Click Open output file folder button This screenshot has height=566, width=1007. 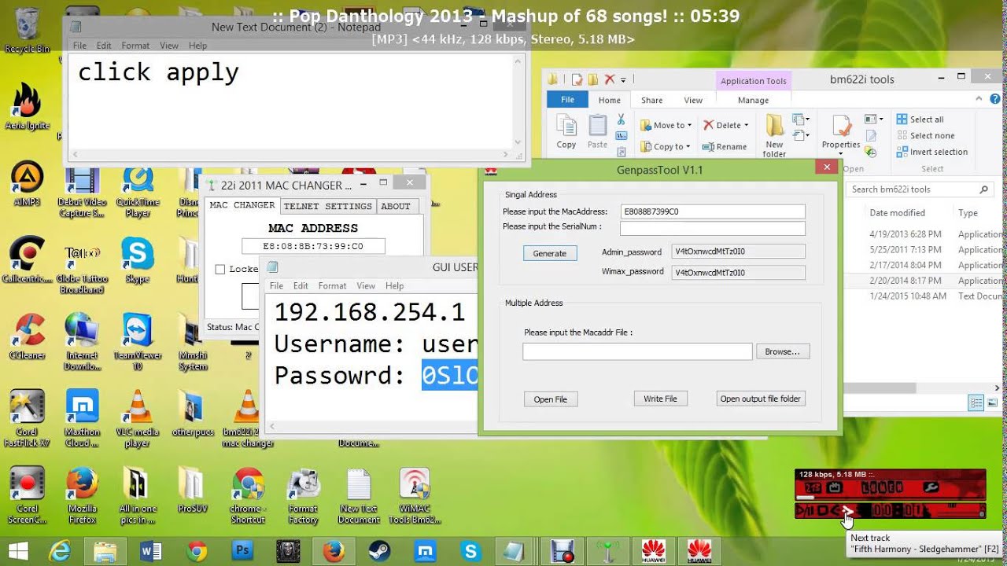click(x=761, y=399)
